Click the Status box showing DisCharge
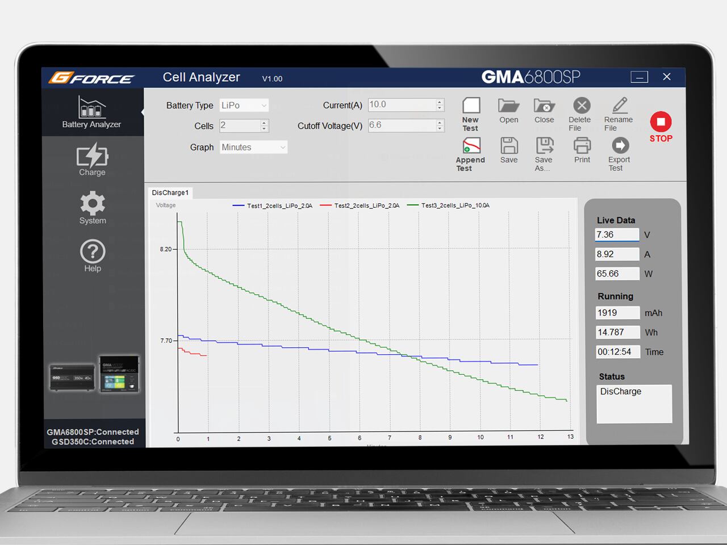This screenshot has width=727, height=545. pyautogui.click(x=634, y=404)
